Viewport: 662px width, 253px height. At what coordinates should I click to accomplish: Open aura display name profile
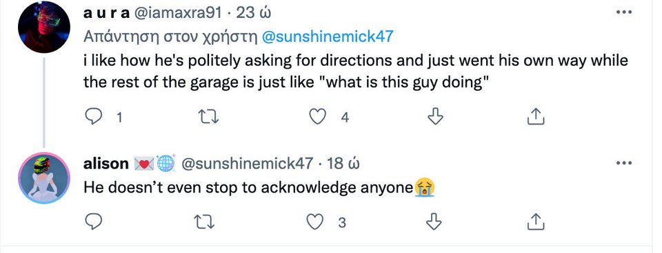(x=107, y=13)
